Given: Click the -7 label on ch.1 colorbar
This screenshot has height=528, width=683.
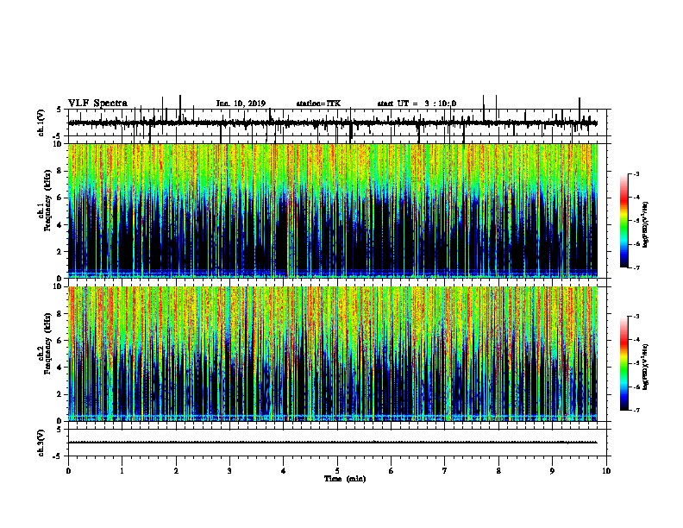Looking at the screenshot, I should click(x=636, y=267).
